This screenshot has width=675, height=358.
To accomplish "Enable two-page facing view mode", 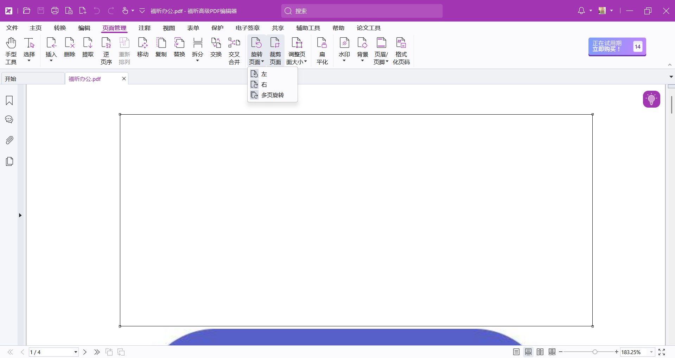I will click(x=540, y=352).
